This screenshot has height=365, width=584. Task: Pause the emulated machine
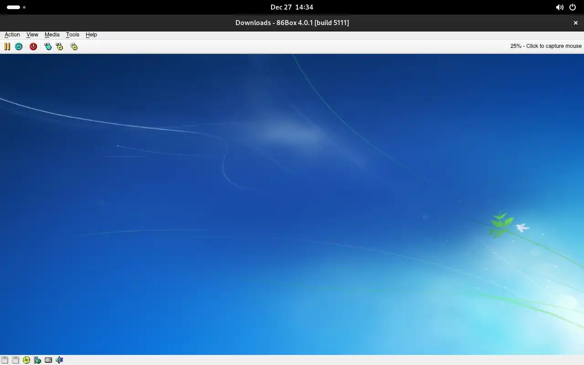7,47
